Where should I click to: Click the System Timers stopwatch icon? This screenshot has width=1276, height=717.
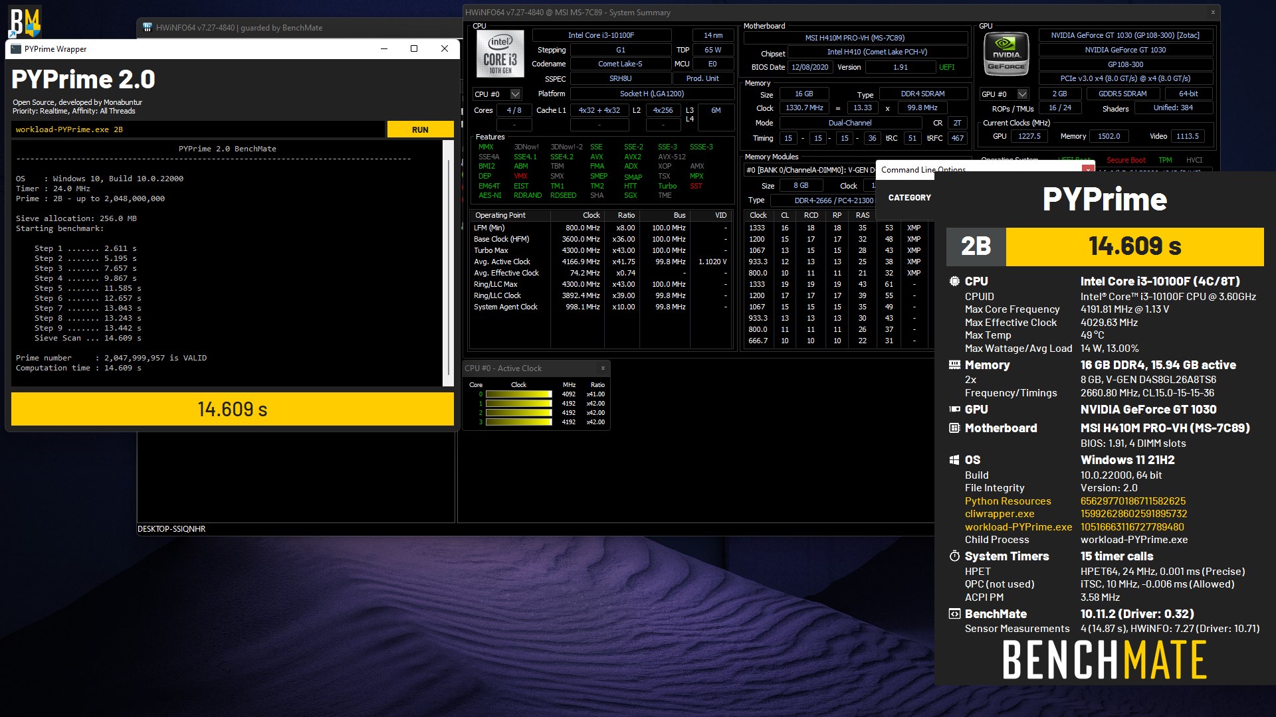coord(954,556)
